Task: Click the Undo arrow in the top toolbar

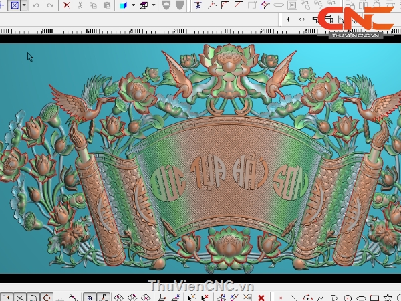Action: [x=35, y=5]
